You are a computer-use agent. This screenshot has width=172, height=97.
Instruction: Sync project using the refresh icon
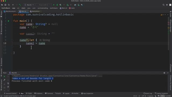9,5
